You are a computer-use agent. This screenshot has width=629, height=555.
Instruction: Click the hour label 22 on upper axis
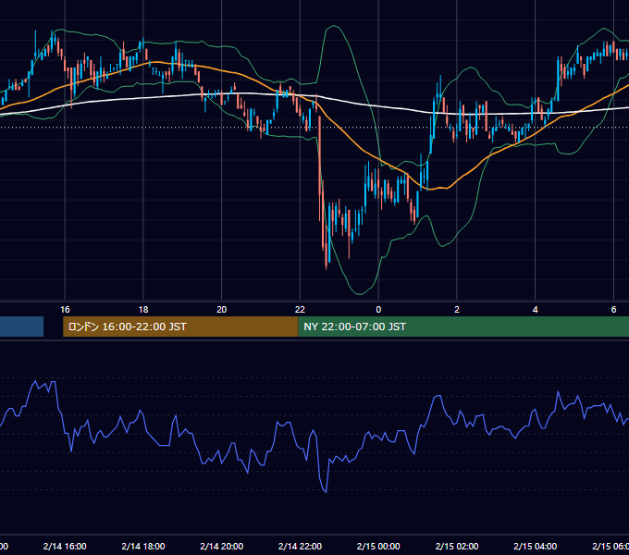tap(300, 309)
